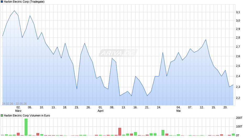246x138 pixels.
Task: Click the 16. date tick label
Action: pyautogui.click(x=135, y=107)
